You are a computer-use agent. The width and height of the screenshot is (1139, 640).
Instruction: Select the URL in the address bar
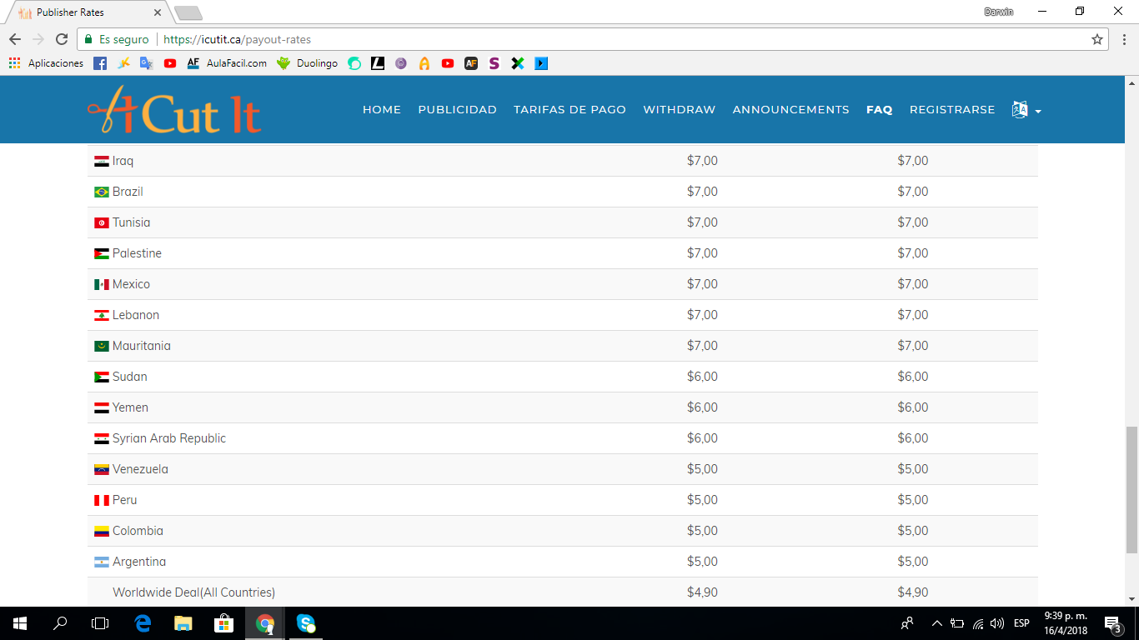(x=239, y=38)
